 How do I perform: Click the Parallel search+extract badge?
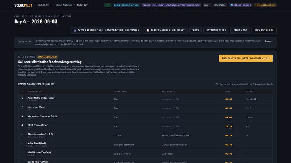[171, 5]
